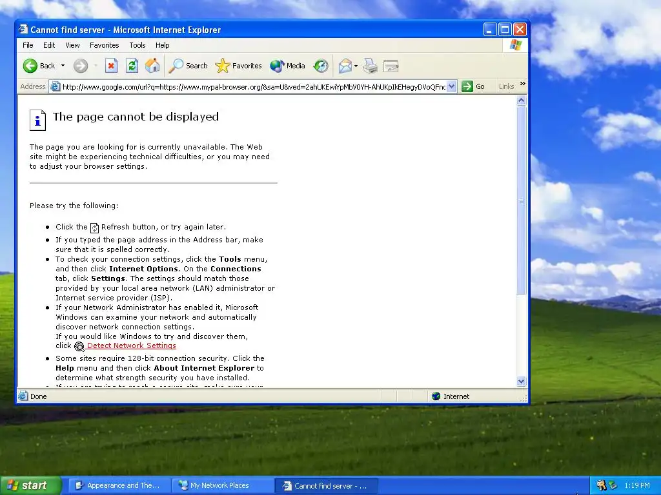Click the Detect Network Settings link
This screenshot has height=495, width=661.
[132, 345]
